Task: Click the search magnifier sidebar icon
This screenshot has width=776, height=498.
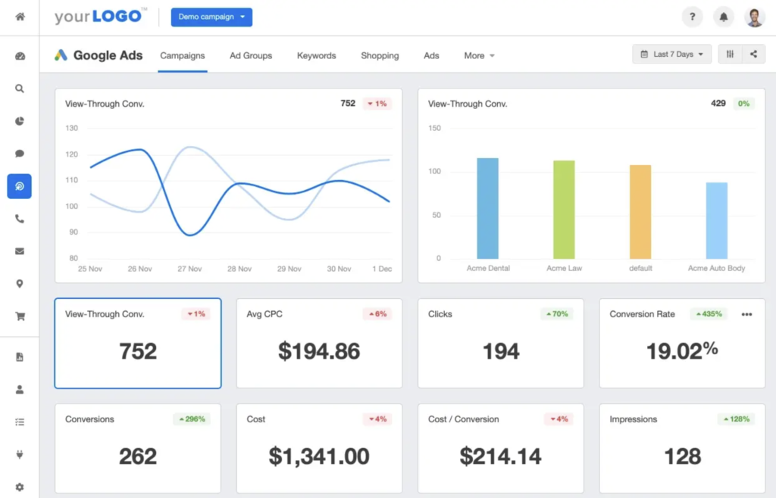Action: click(x=20, y=89)
